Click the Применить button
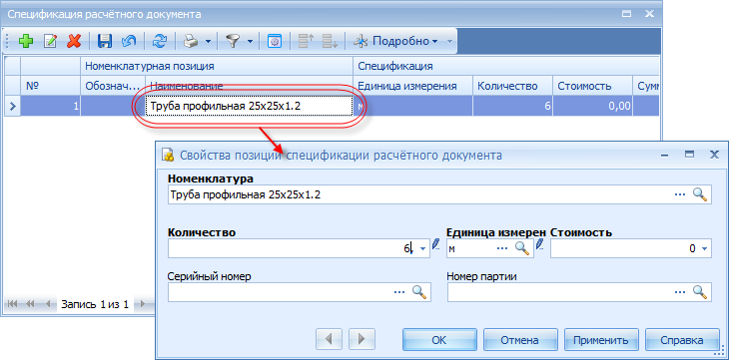Viewport: 729px width, 360px height. coord(601,340)
